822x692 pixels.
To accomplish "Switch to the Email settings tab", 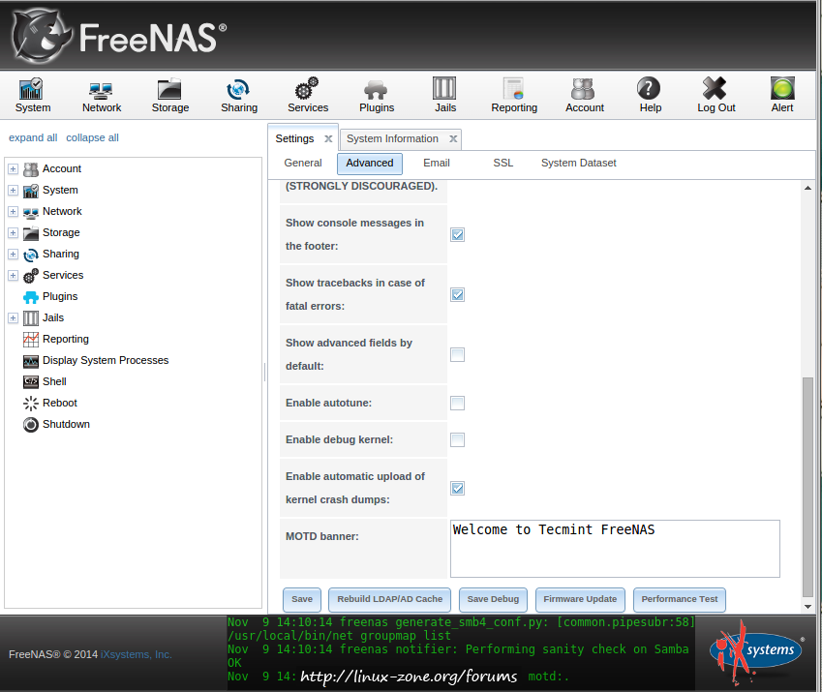I will (x=437, y=164).
